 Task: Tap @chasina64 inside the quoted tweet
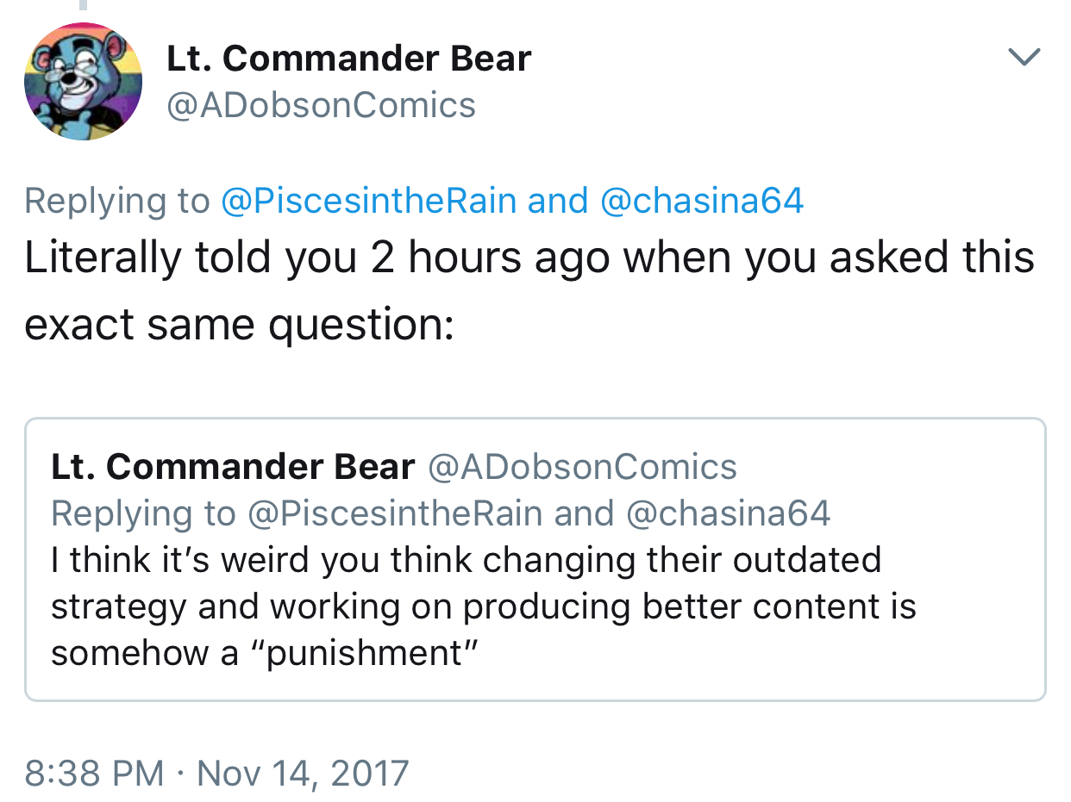727,513
